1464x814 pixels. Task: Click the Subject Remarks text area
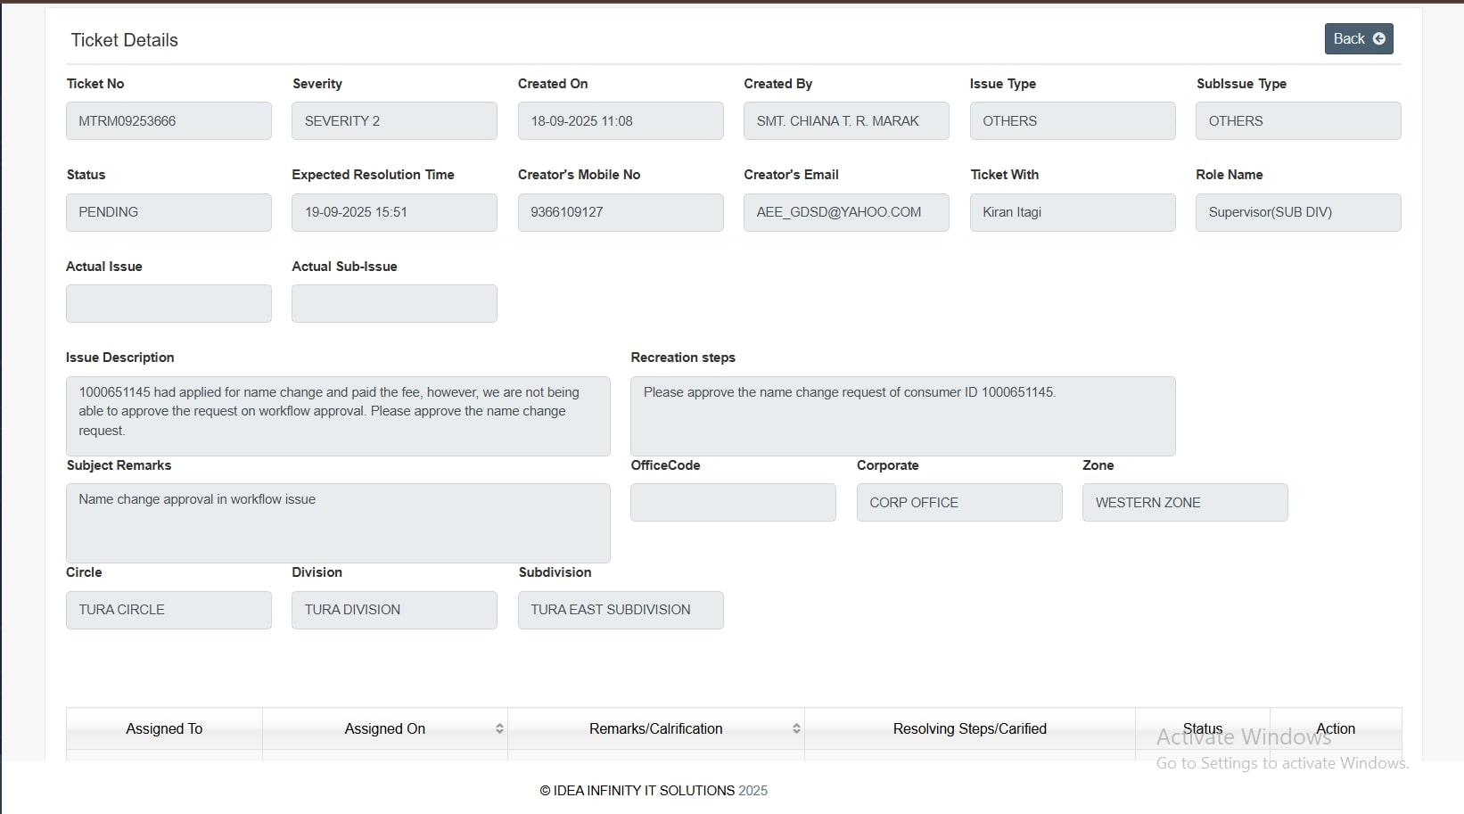(338, 522)
